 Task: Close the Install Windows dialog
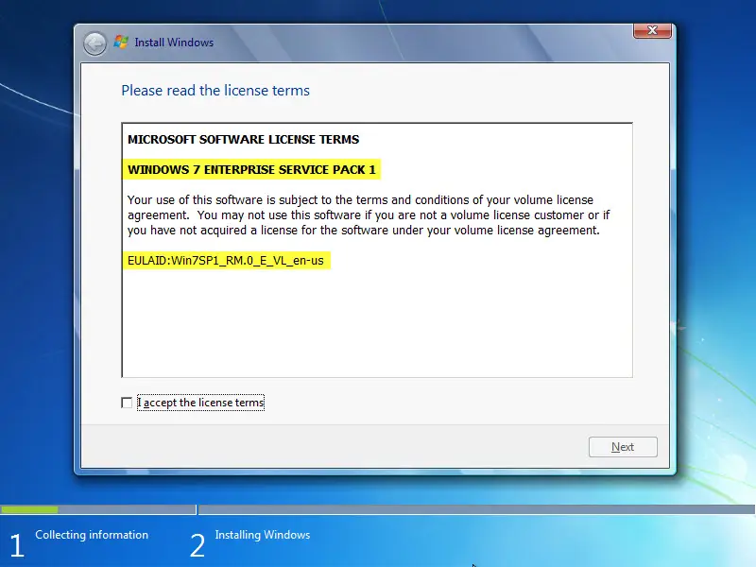pyautogui.click(x=652, y=30)
